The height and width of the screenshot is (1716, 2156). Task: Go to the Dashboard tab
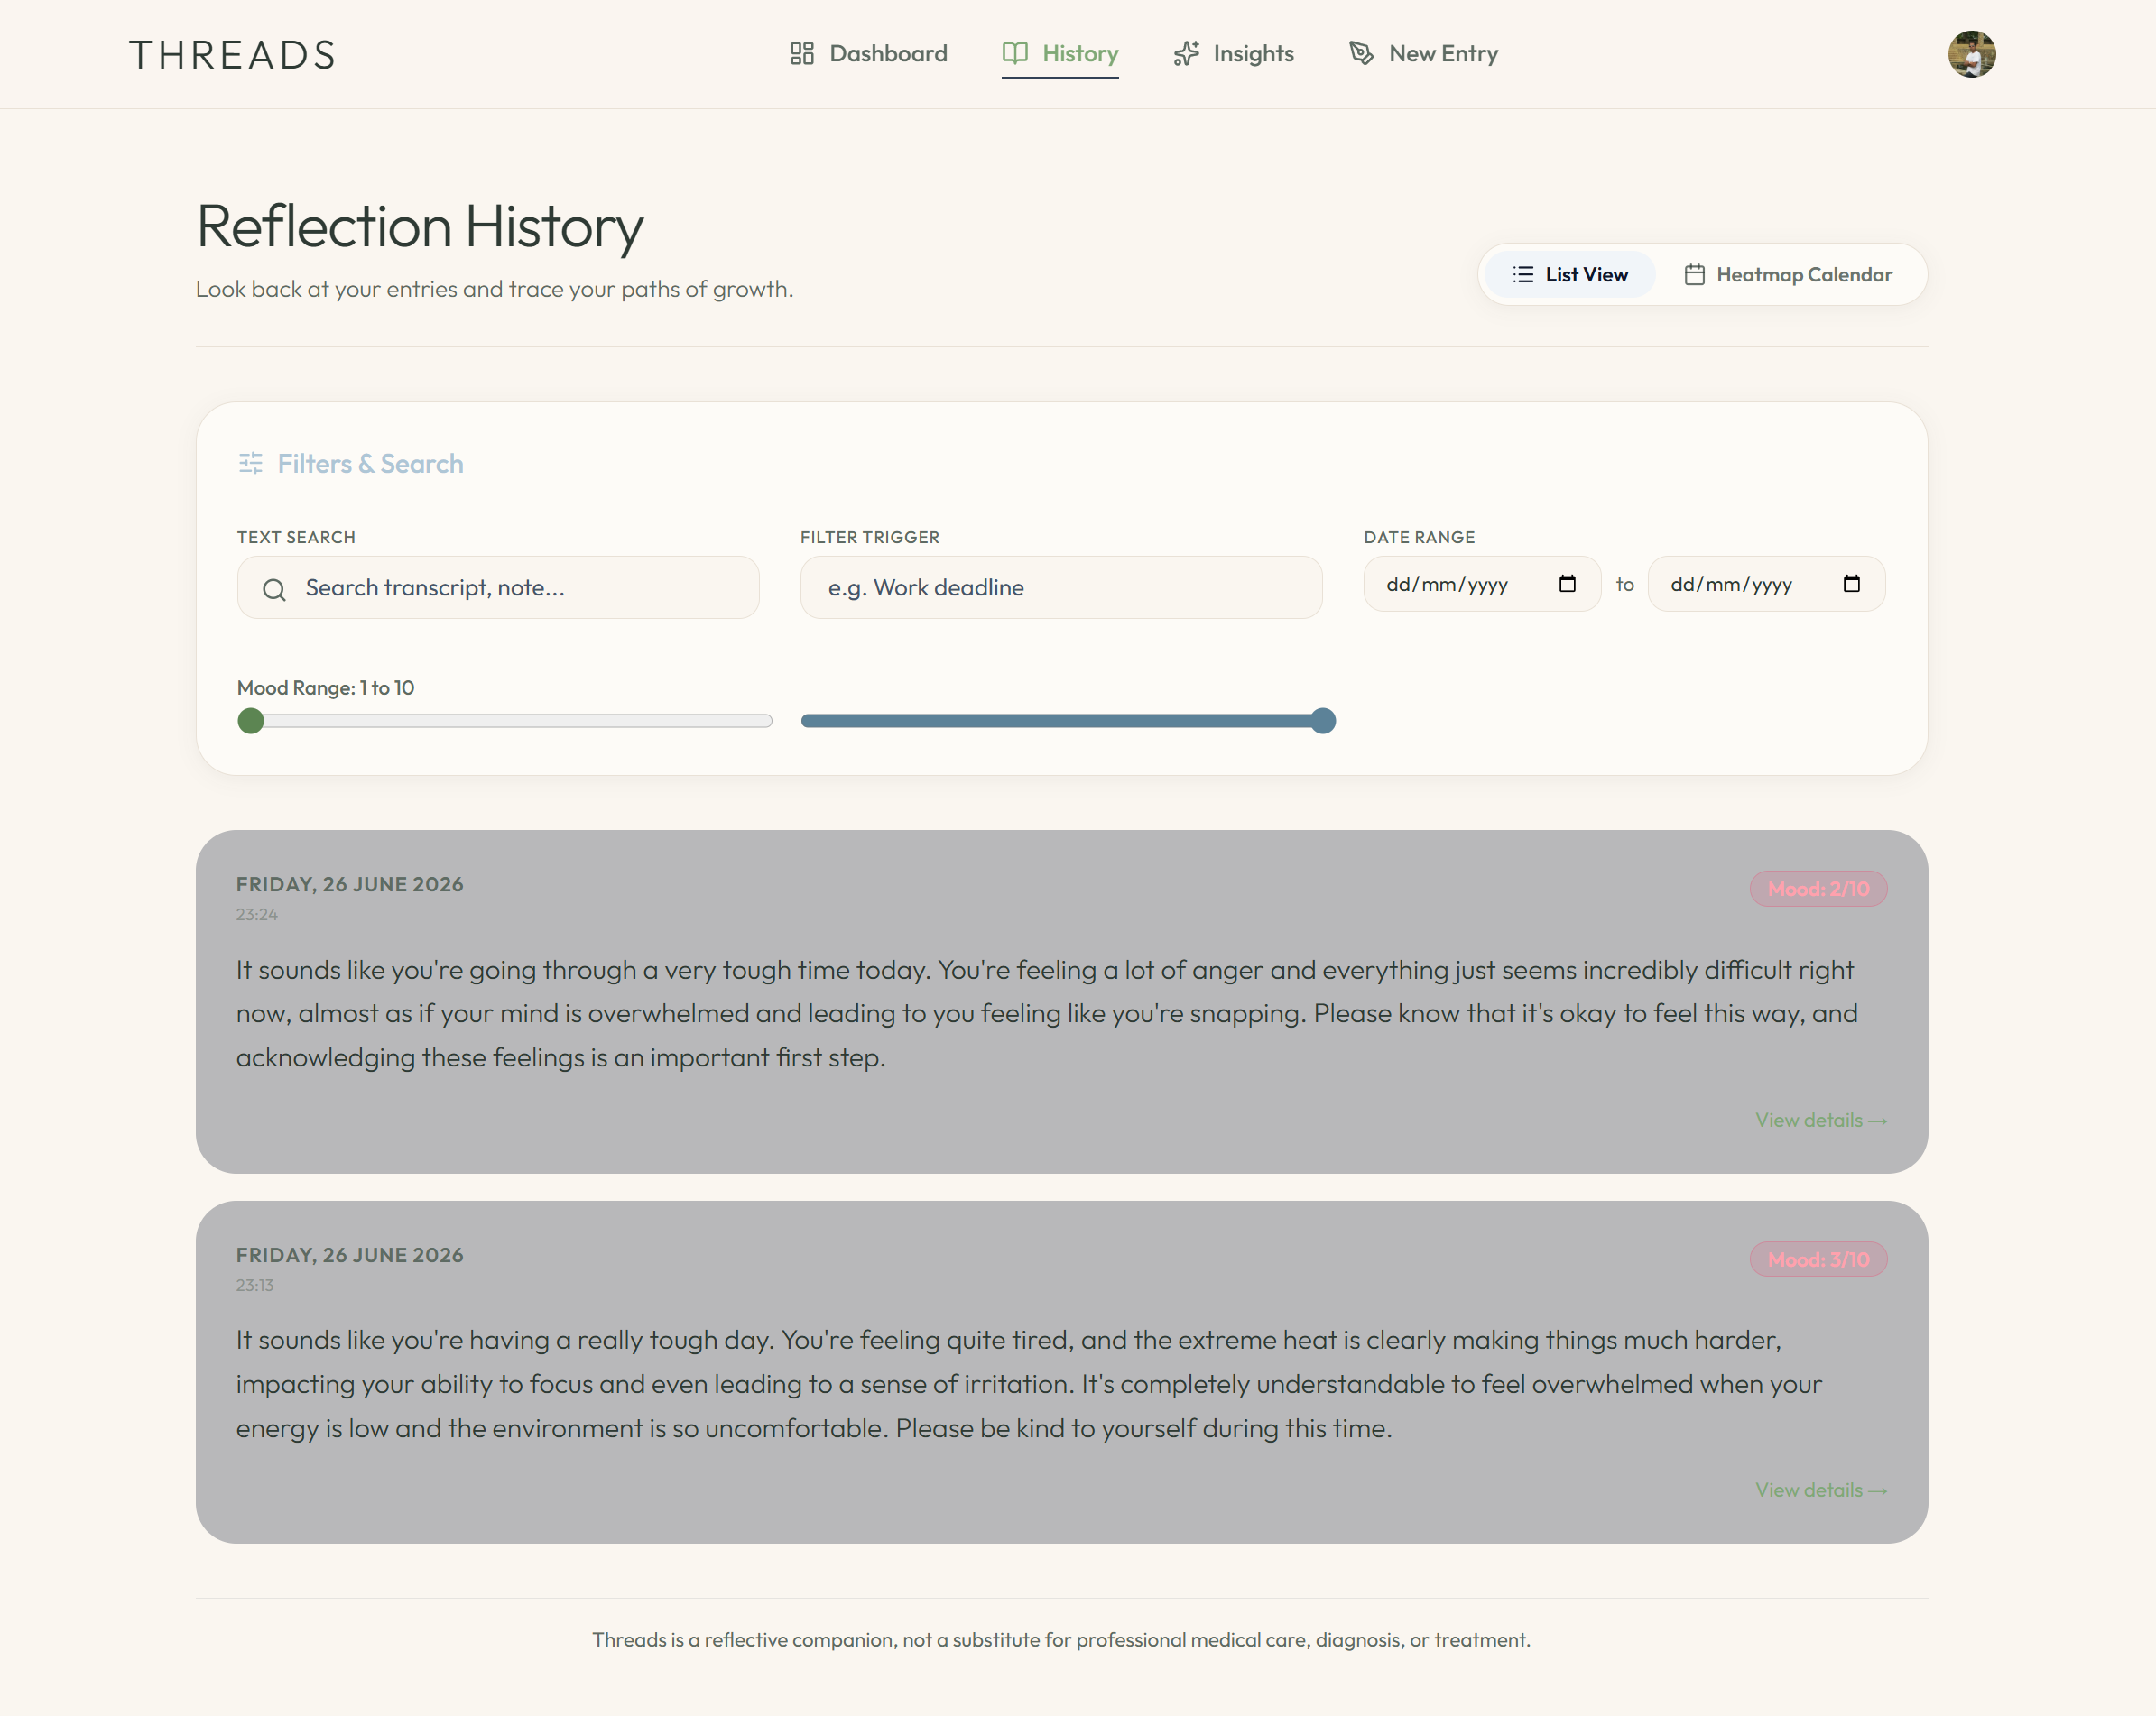pos(868,53)
